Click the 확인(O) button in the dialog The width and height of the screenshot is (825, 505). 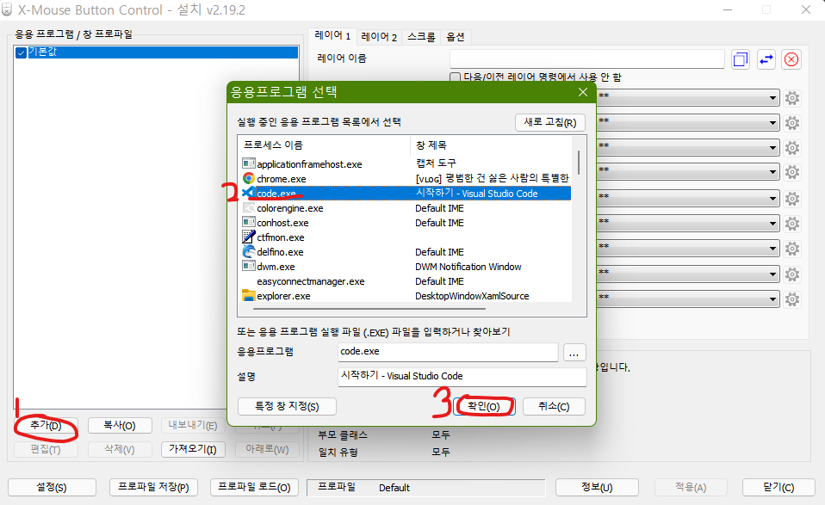pyautogui.click(x=484, y=406)
